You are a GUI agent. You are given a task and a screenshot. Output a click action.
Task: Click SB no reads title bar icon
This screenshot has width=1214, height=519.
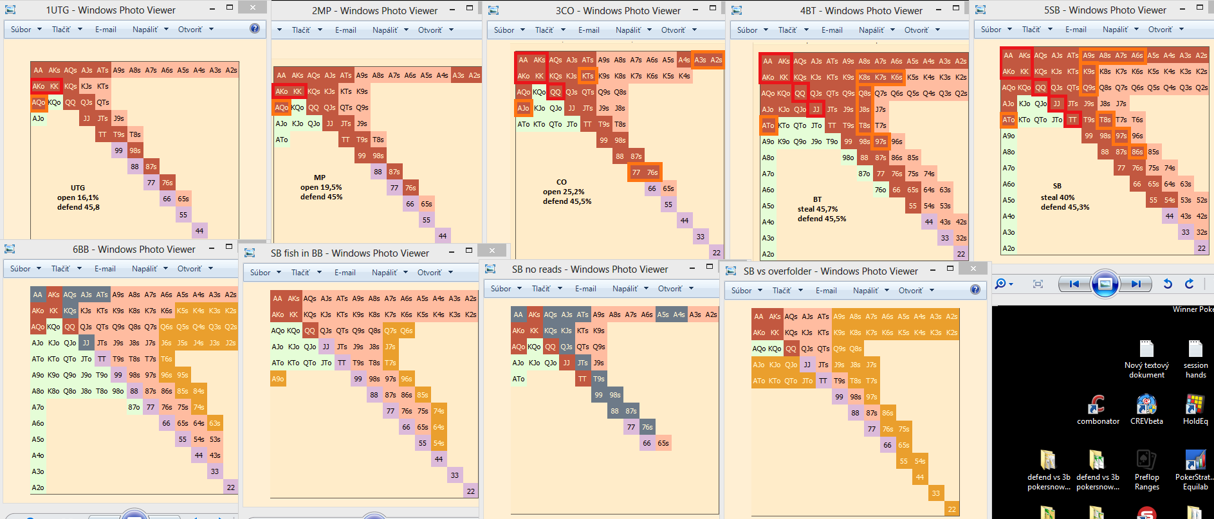click(490, 269)
